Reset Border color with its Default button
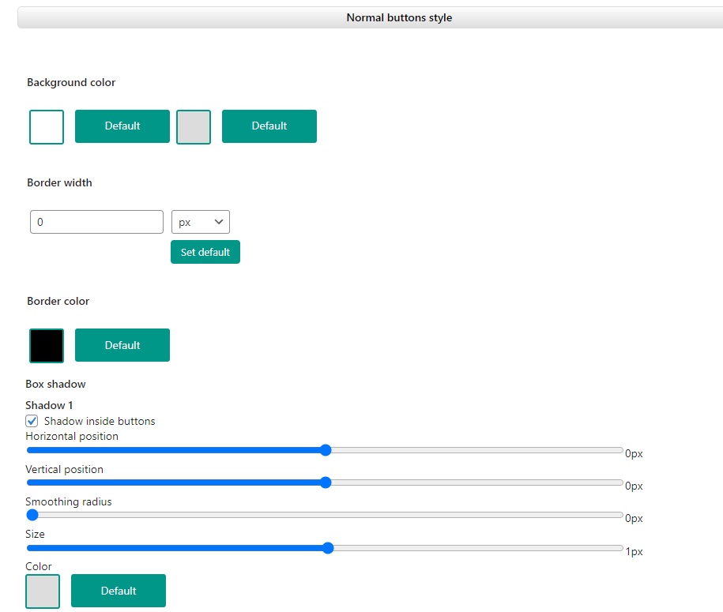Viewport: 723px width, 612px height. pyautogui.click(x=122, y=345)
